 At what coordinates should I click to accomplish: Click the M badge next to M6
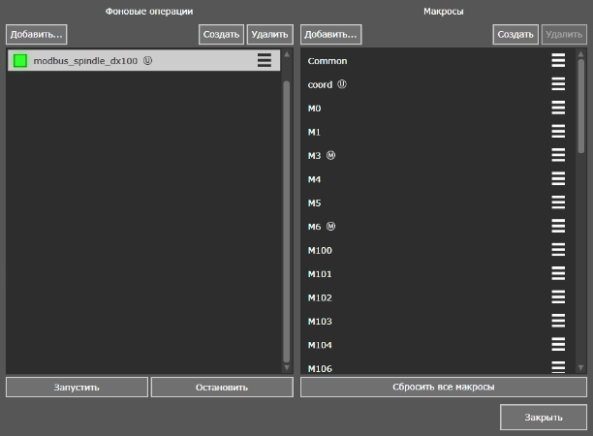click(x=331, y=226)
